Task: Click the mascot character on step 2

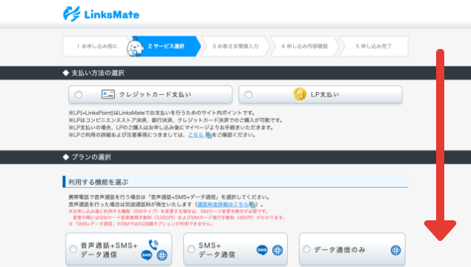Action: click(135, 47)
